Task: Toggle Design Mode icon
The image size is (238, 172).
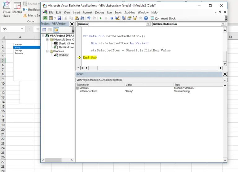Action: click(117, 18)
